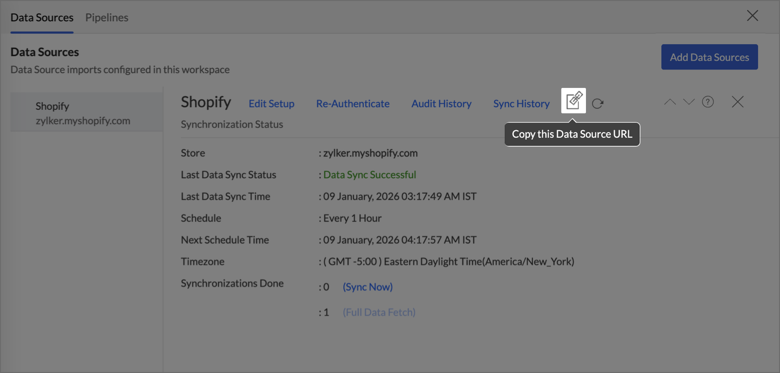Viewport: 780px width, 373px height.
Task: Click the Synchronization Status subtitle
Action: pyautogui.click(x=232, y=124)
